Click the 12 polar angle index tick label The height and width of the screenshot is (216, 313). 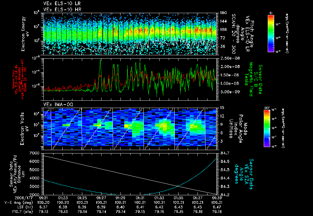click(222, 116)
